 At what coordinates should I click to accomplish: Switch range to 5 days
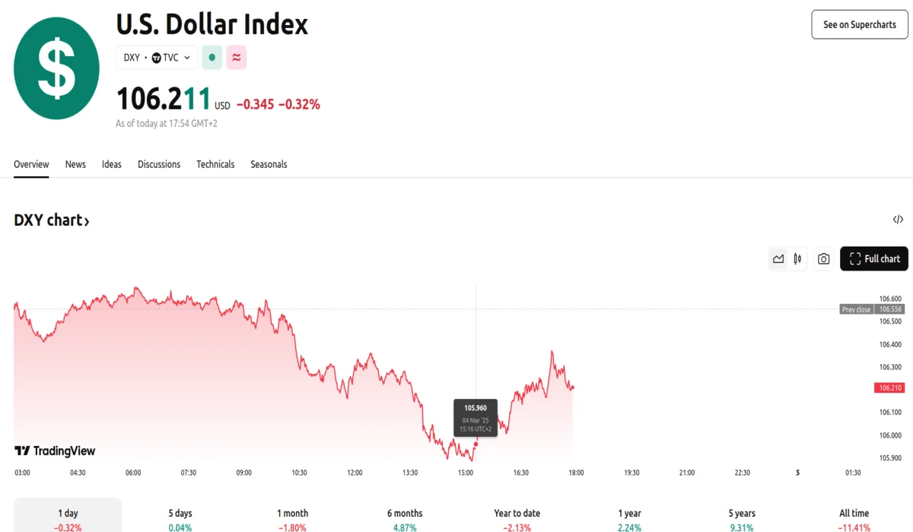[180, 515]
